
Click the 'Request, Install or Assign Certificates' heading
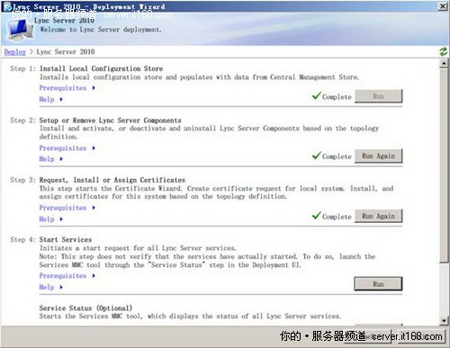pos(112,180)
